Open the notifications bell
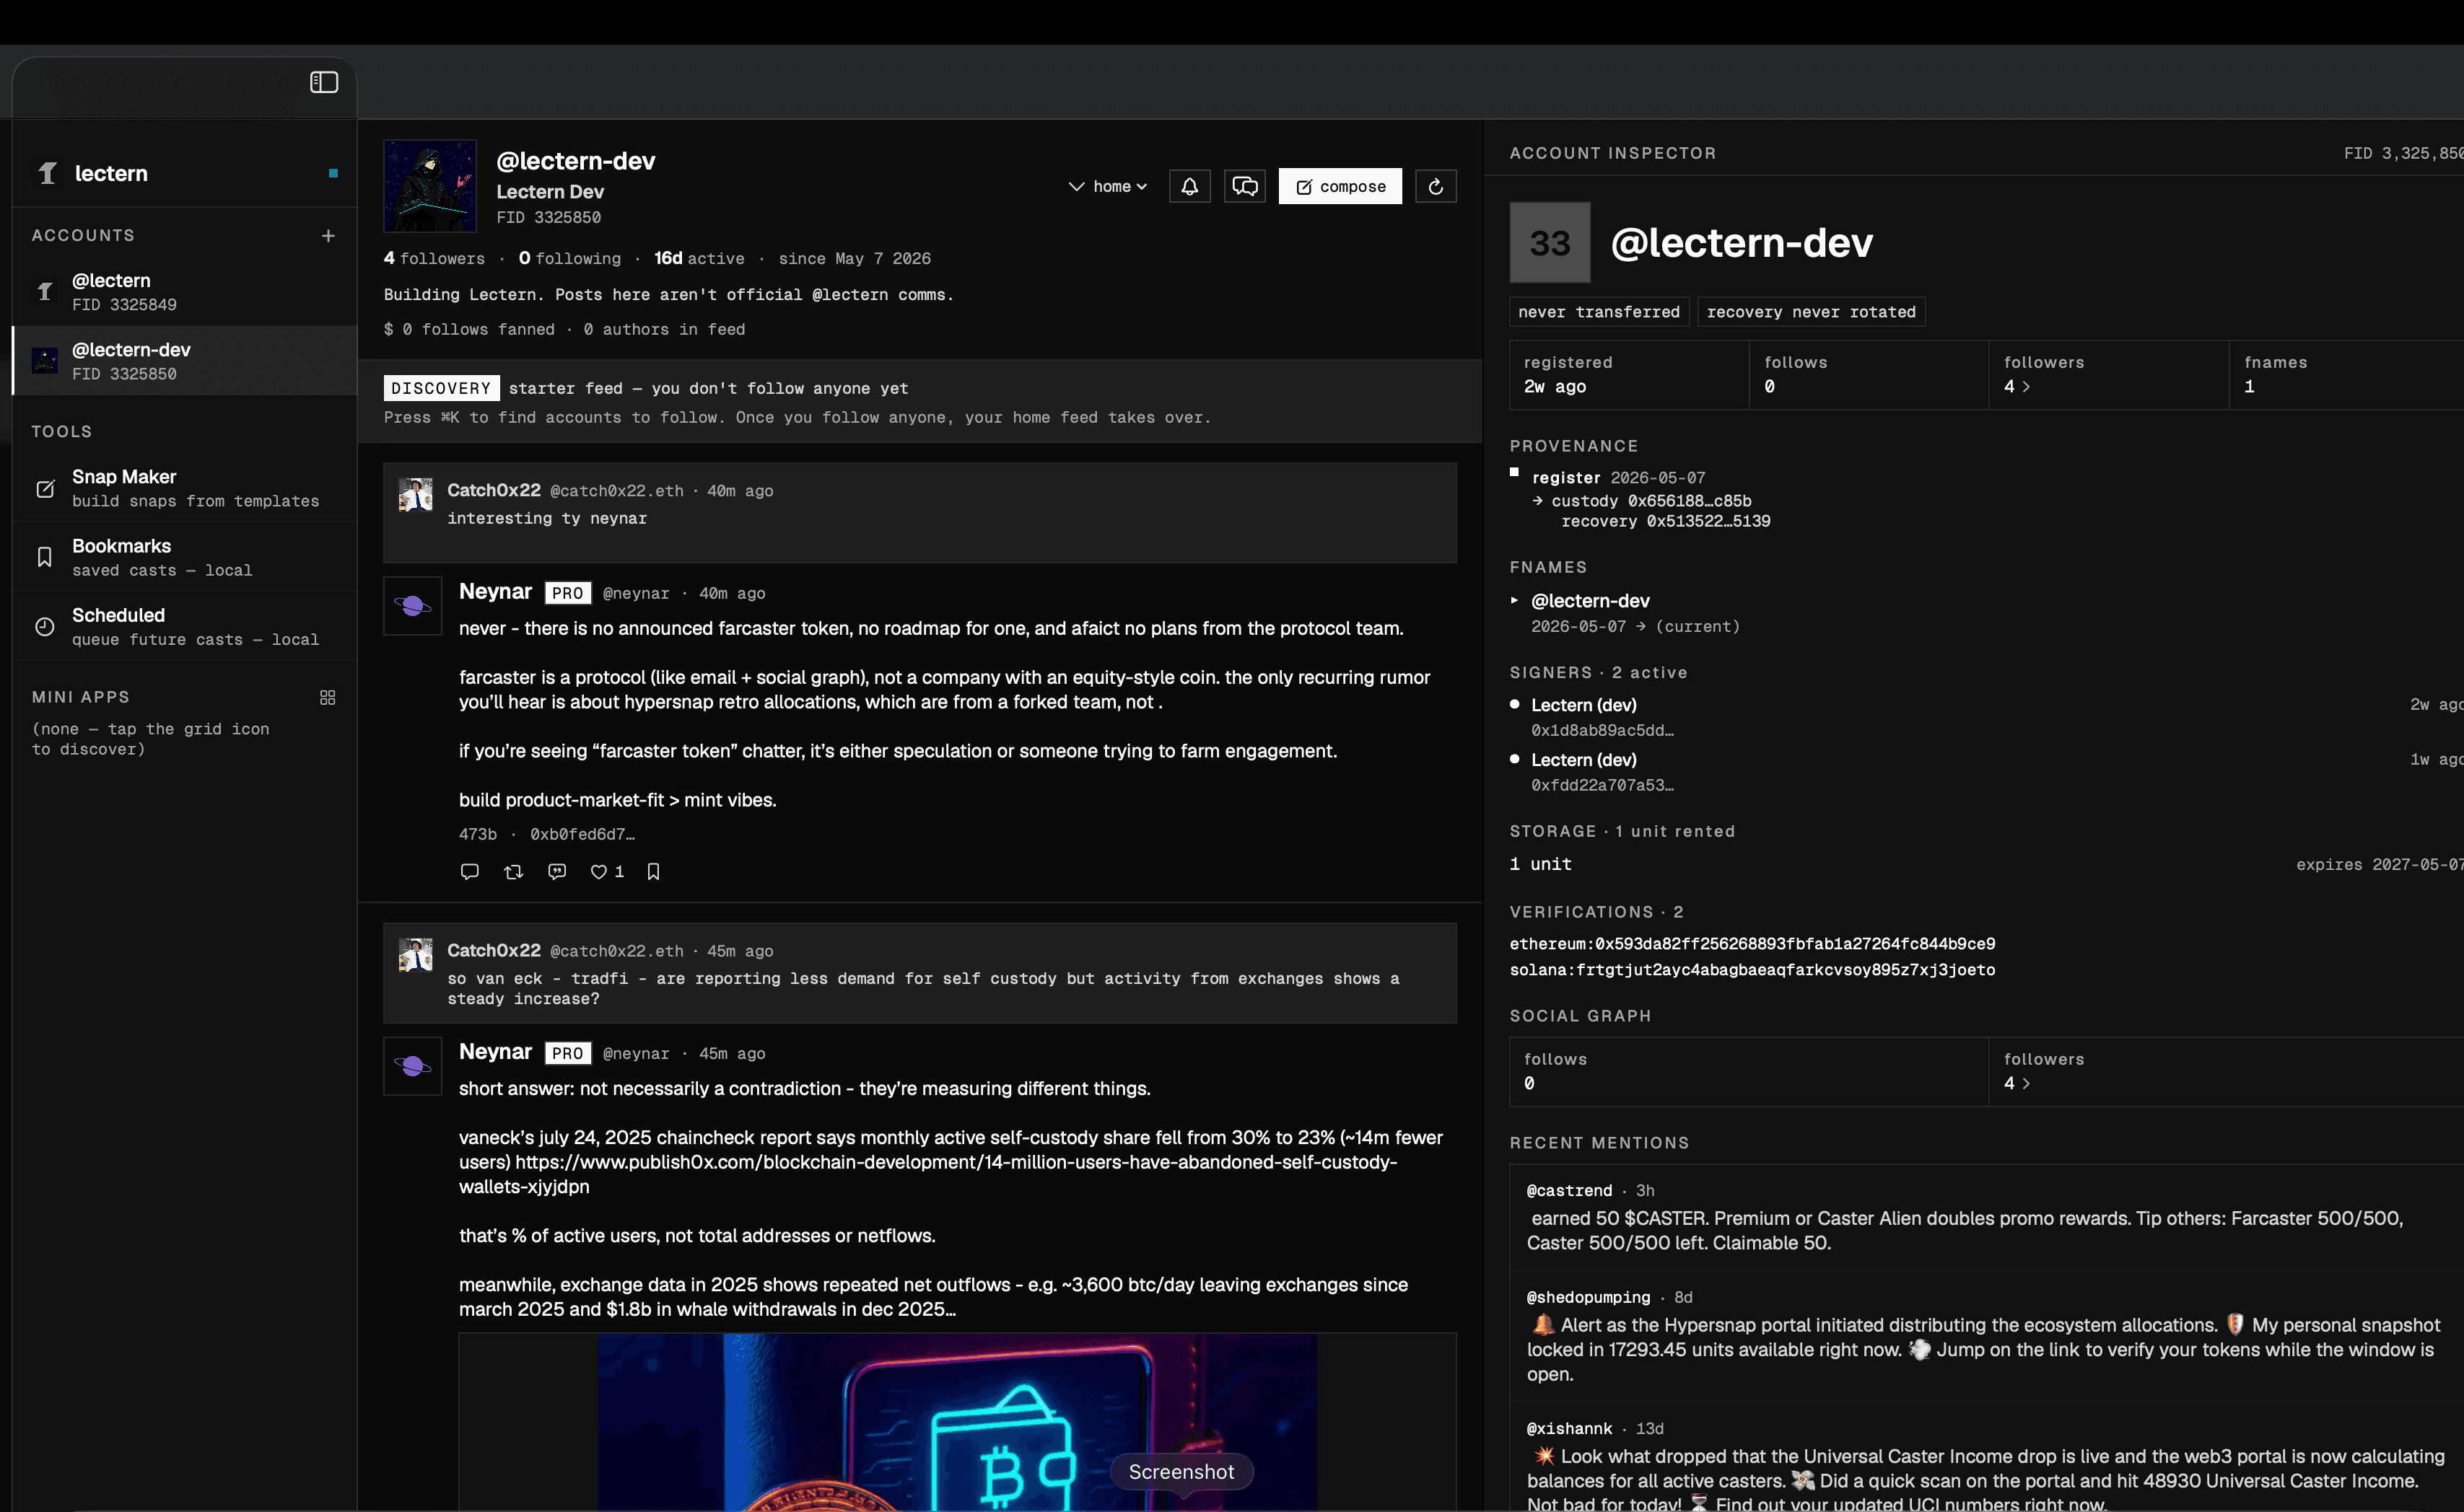This screenshot has width=2464, height=1512. tap(1189, 186)
